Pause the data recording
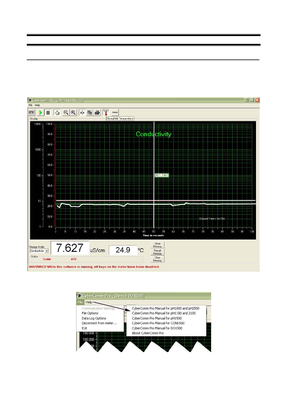287x406 pixels. (x=48, y=112)
